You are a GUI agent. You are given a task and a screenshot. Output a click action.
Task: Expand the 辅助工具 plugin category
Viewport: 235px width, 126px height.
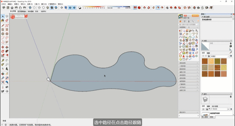189,72
